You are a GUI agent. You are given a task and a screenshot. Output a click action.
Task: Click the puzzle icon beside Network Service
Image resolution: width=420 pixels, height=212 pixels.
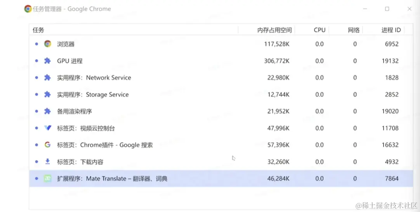[47, 77]
